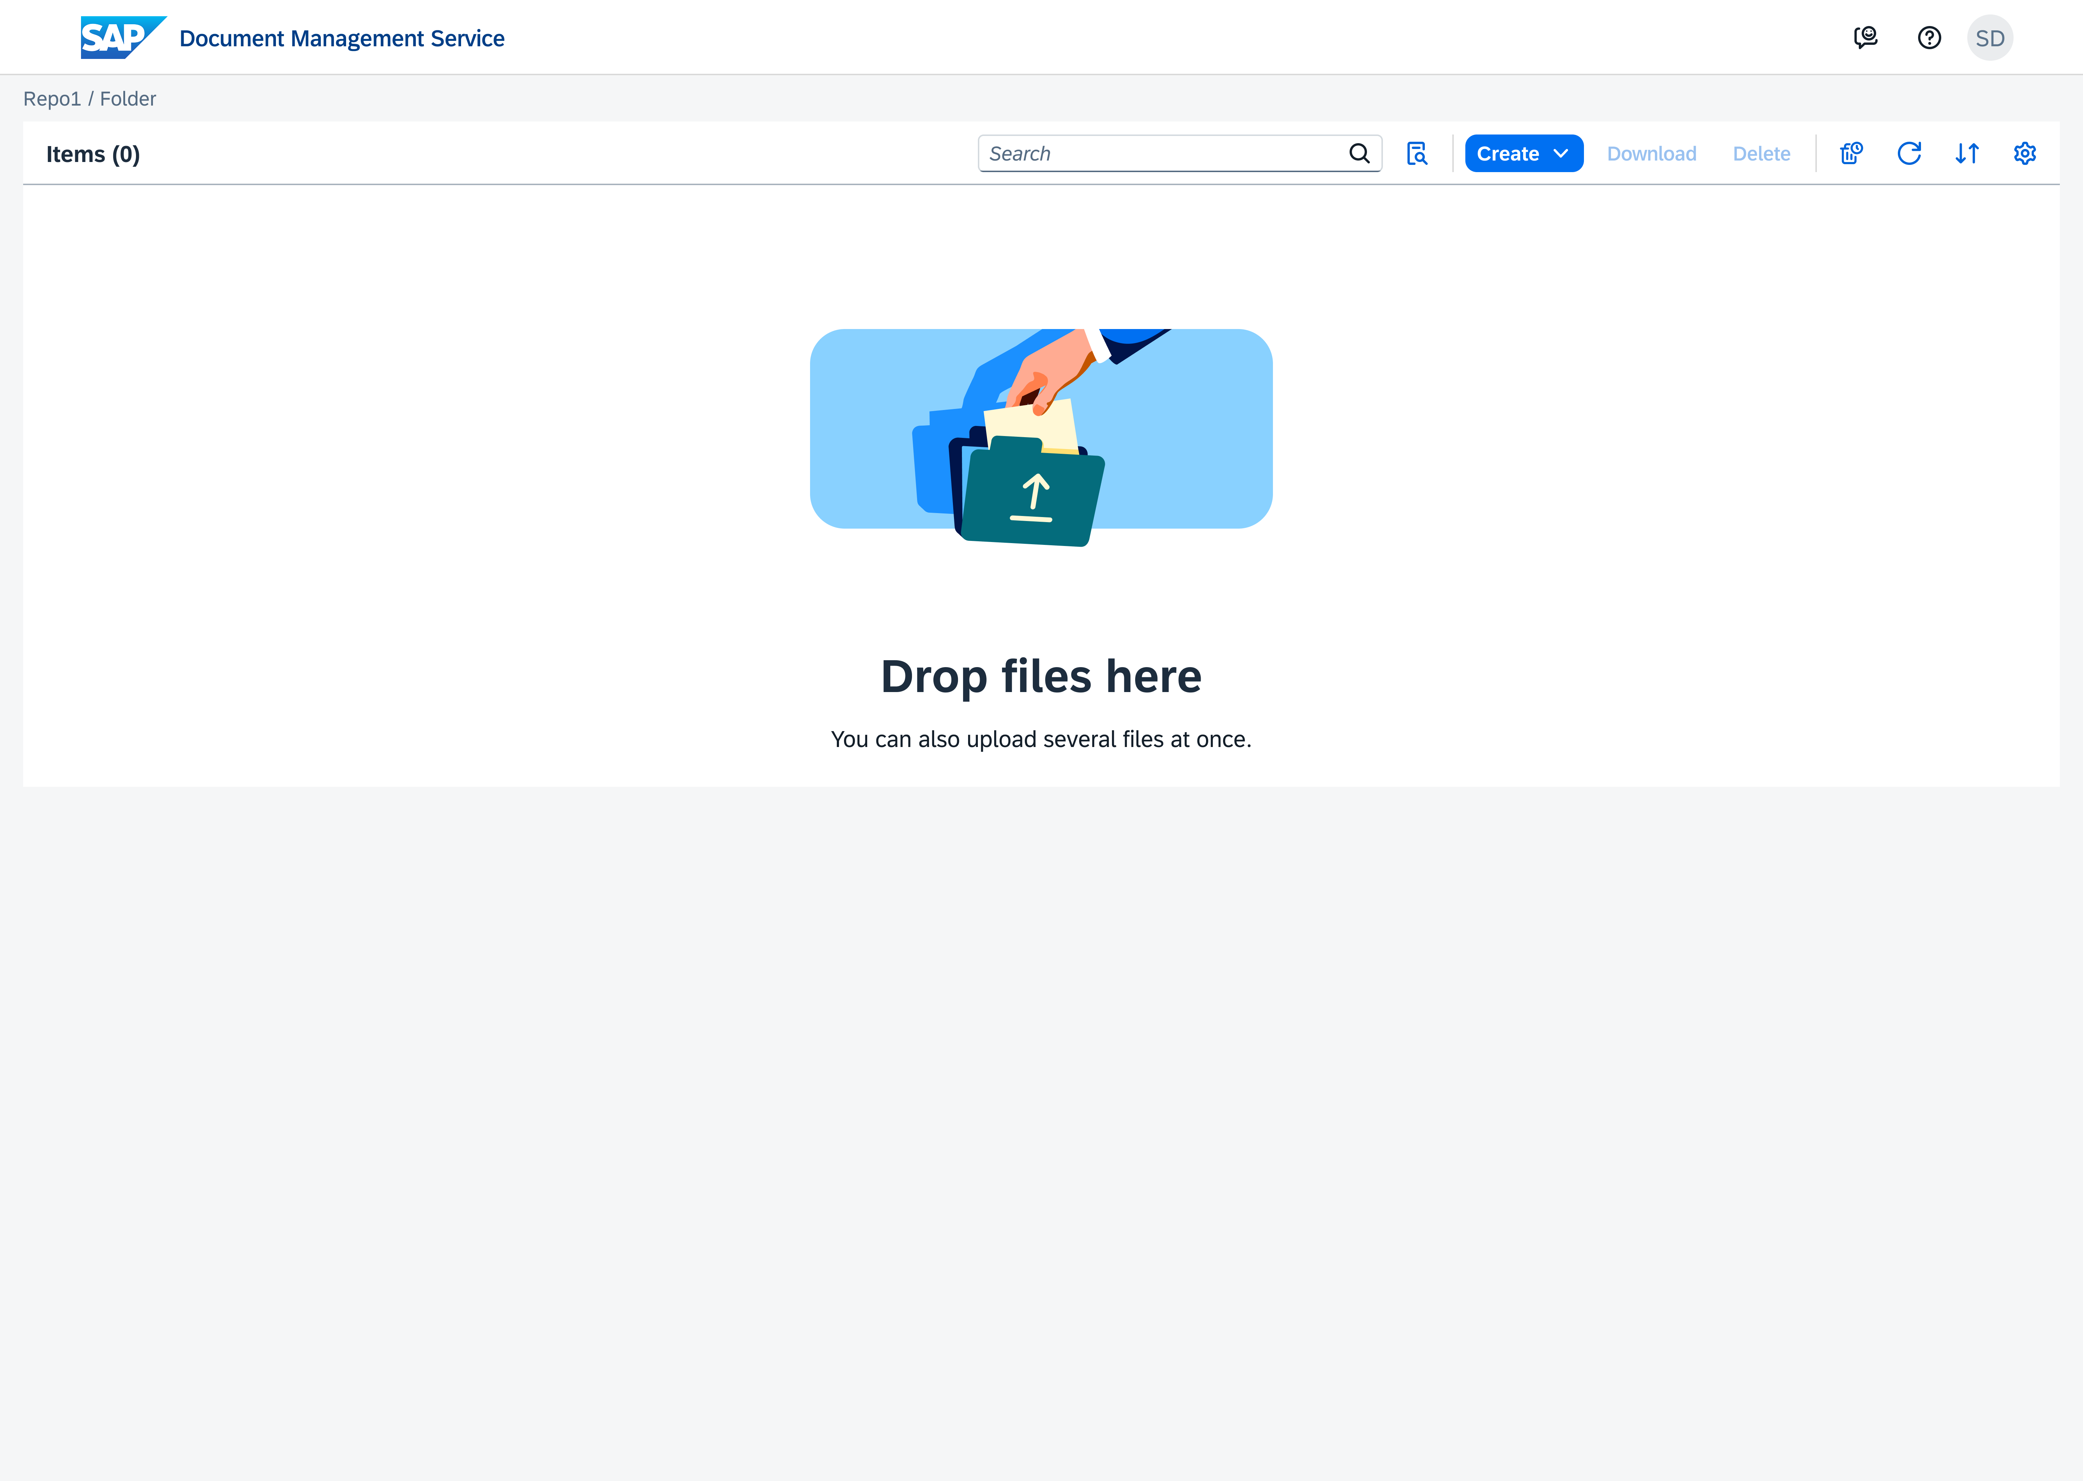Select Folder in the breadcrumb

[128, 98]
